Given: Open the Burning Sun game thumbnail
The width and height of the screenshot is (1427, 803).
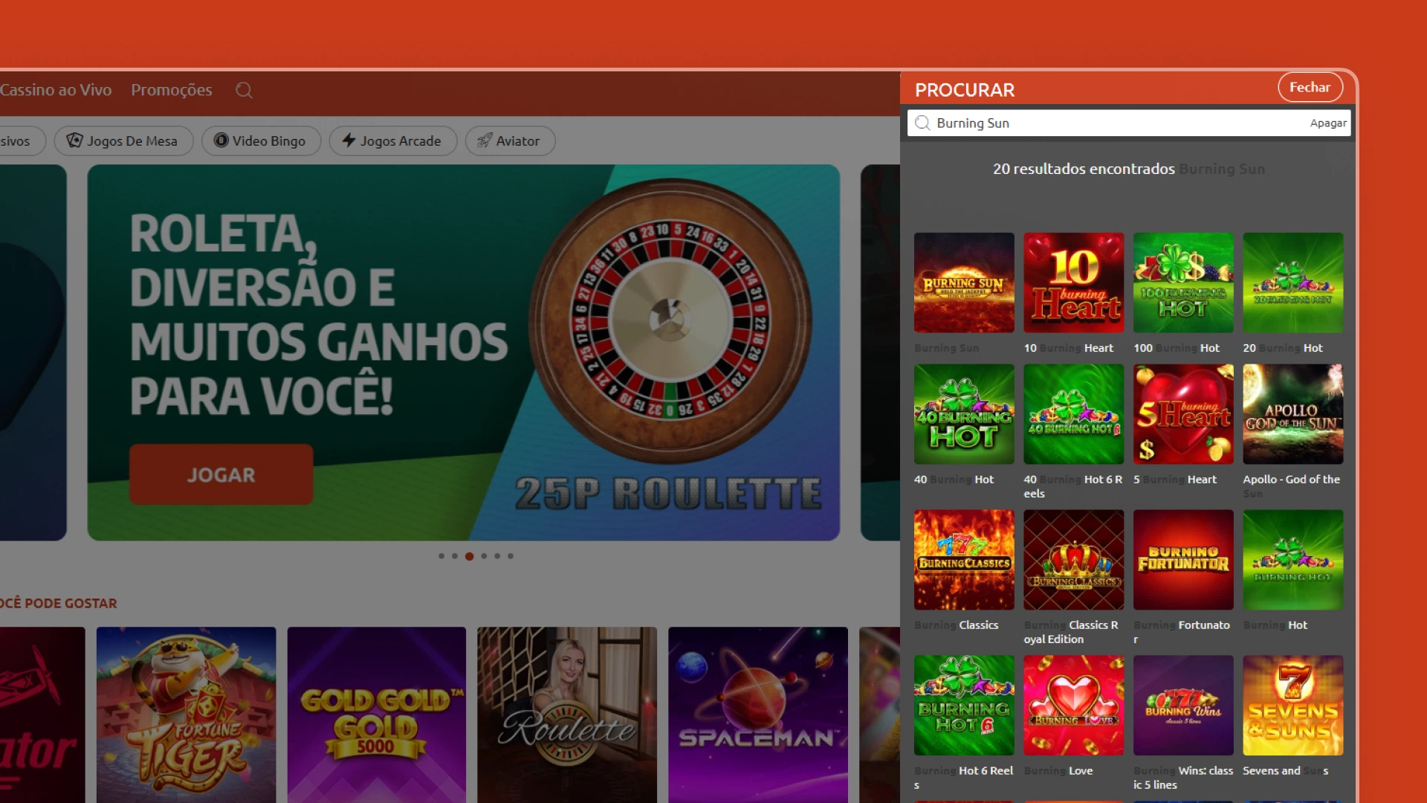Looking at the screenshot, I should tap(964, 283).
